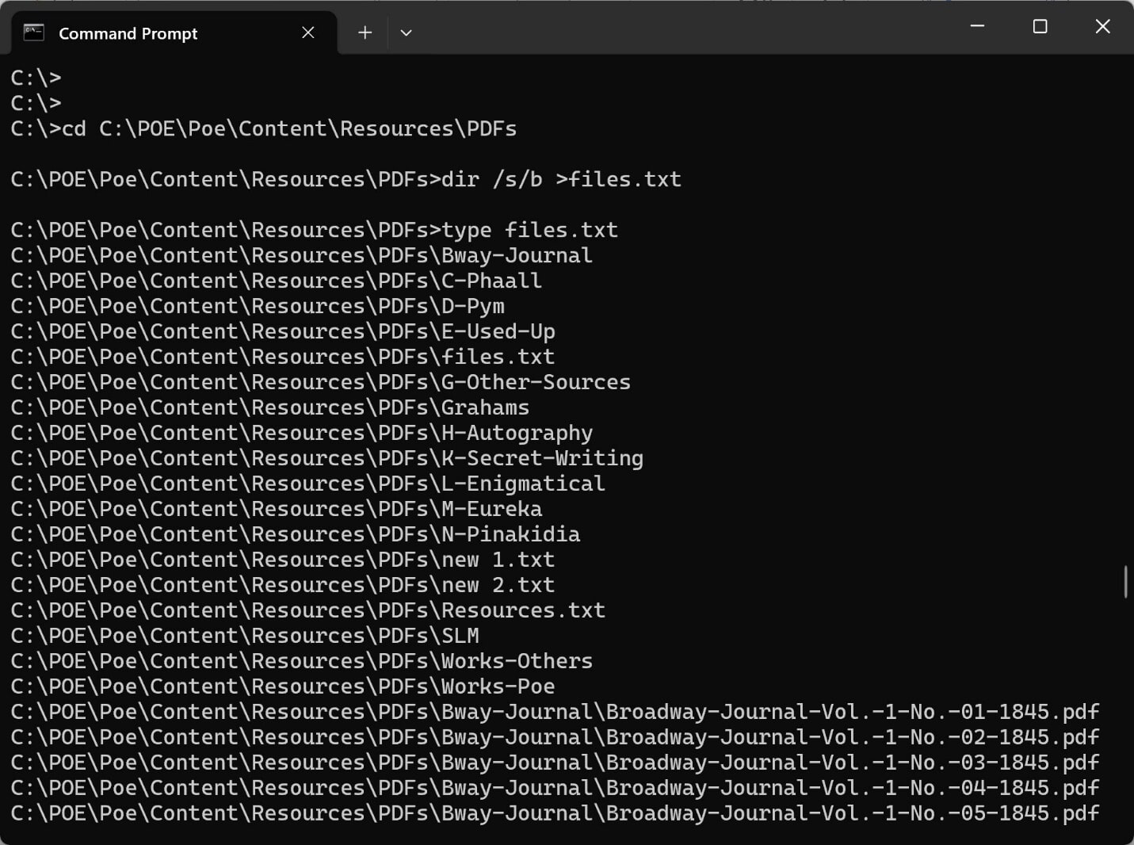This screenshot has height=845, width=1134.
Task: Select the Works-Poe path line
Action: click(x=282, y=686)
